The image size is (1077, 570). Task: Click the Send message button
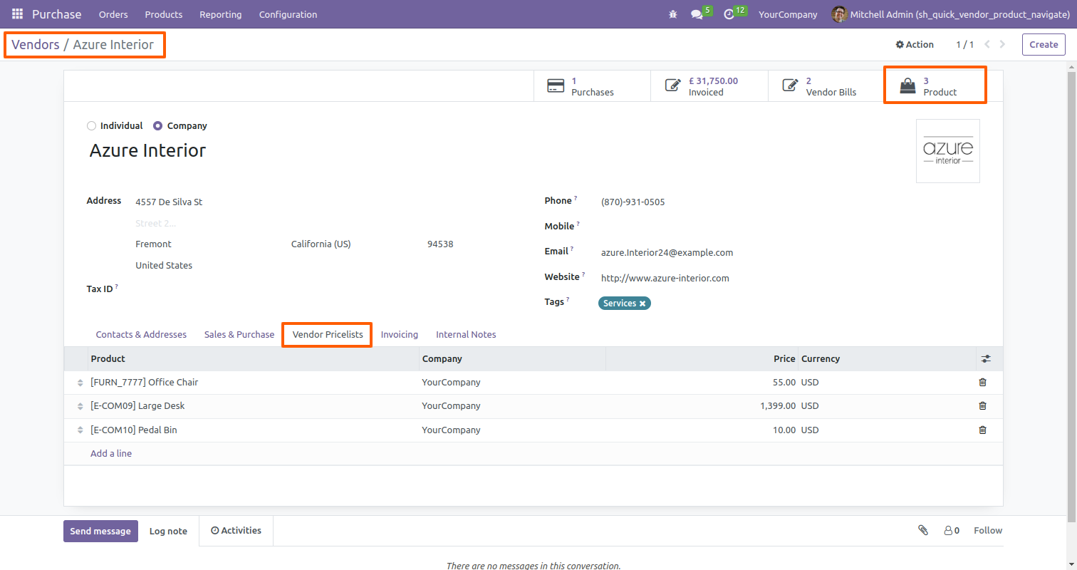click(x=100, y=531)
